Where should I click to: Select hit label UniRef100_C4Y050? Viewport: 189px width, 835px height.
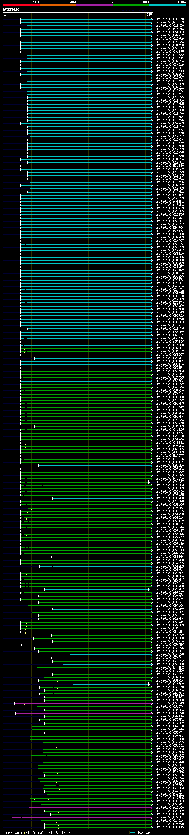click(170, 723)
